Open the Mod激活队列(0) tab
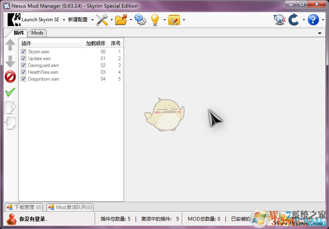This screenshot has width=329, height=229. coord(70,207)
